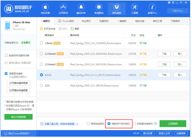Select the 13beta firmware radio button
Viewport: 192px width, 138px height.
[41, 43]
